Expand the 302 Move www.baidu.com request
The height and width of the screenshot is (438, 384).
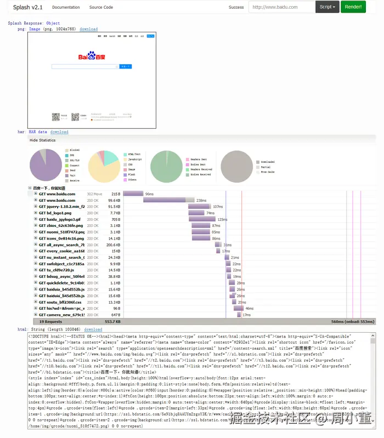(36, 194)
